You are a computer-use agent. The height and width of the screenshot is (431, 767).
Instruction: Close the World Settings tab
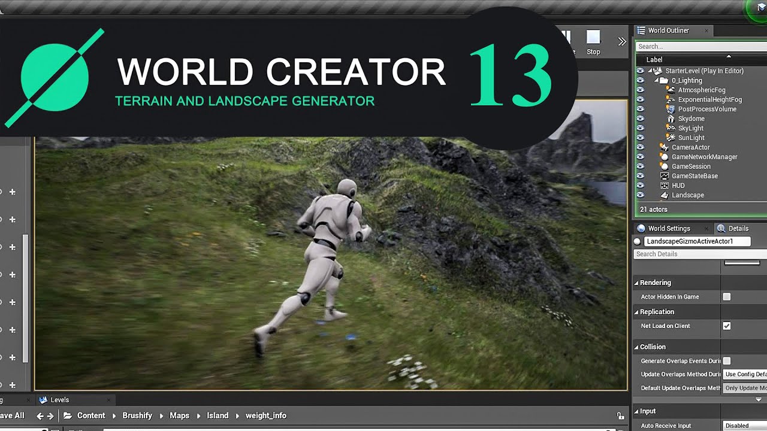tap(707, 229)
